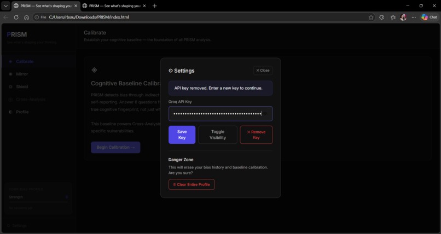Click Clear Entire Profile button
This screenshot has height=234, width=441.
pos(192,185)
